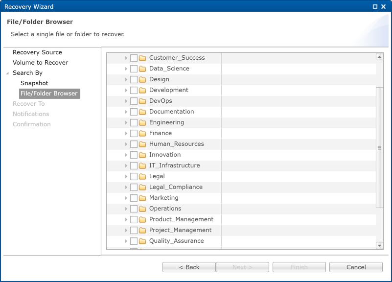The height and width of the screenshot is (282, 392).
Task: Select the Quality_Assurance checkbox
Action: (x=134, y=241)
